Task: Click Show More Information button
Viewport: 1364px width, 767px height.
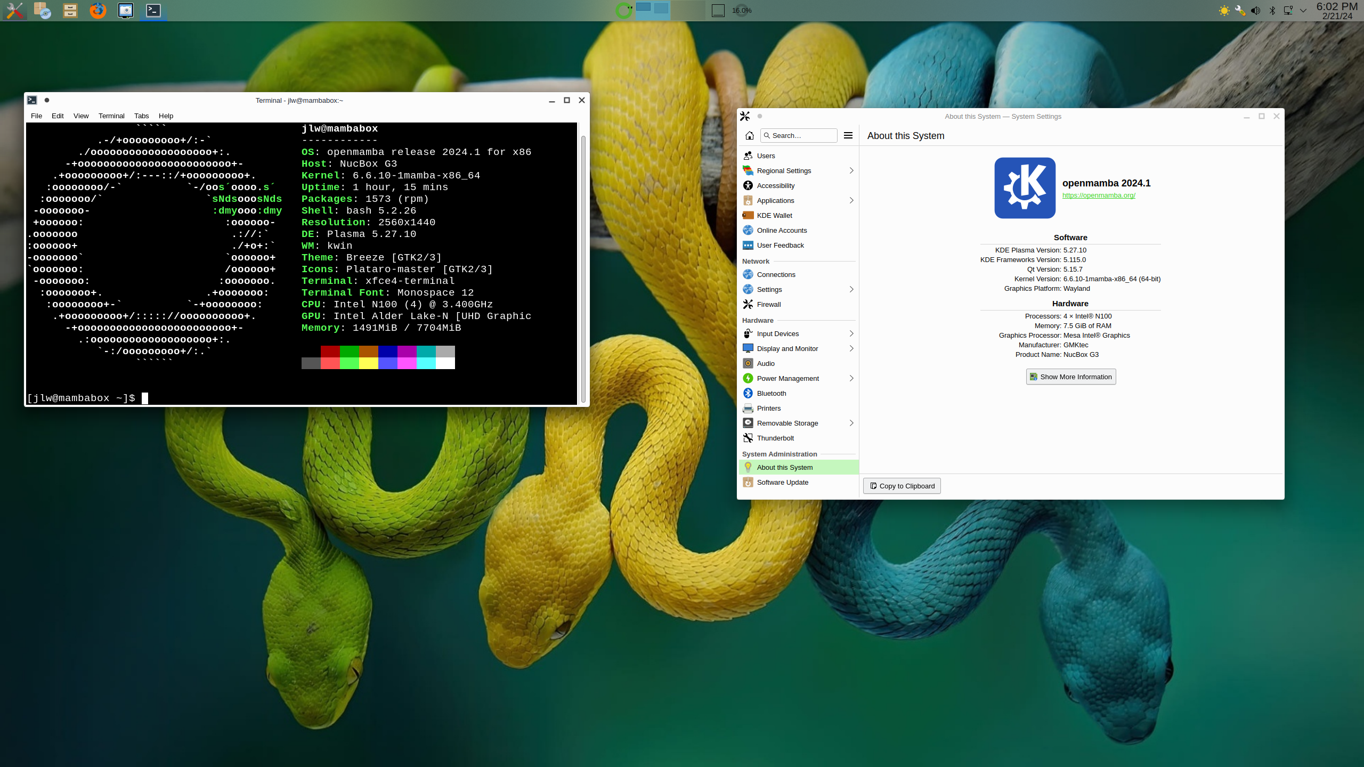Action: point(1071,377)
